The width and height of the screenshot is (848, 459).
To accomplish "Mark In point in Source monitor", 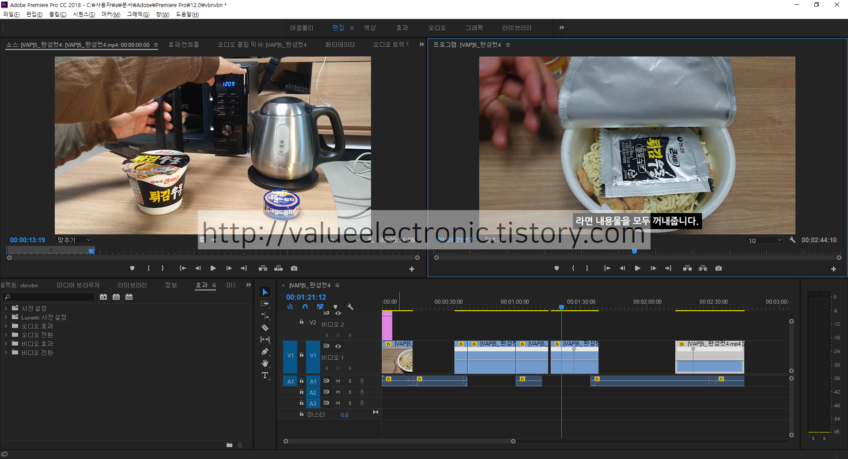I will point(148,268).
